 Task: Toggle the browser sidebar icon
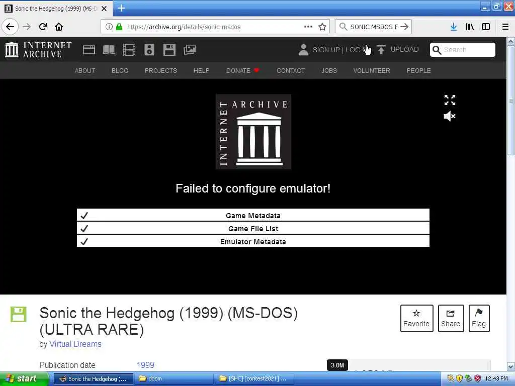tap(486, 27)
